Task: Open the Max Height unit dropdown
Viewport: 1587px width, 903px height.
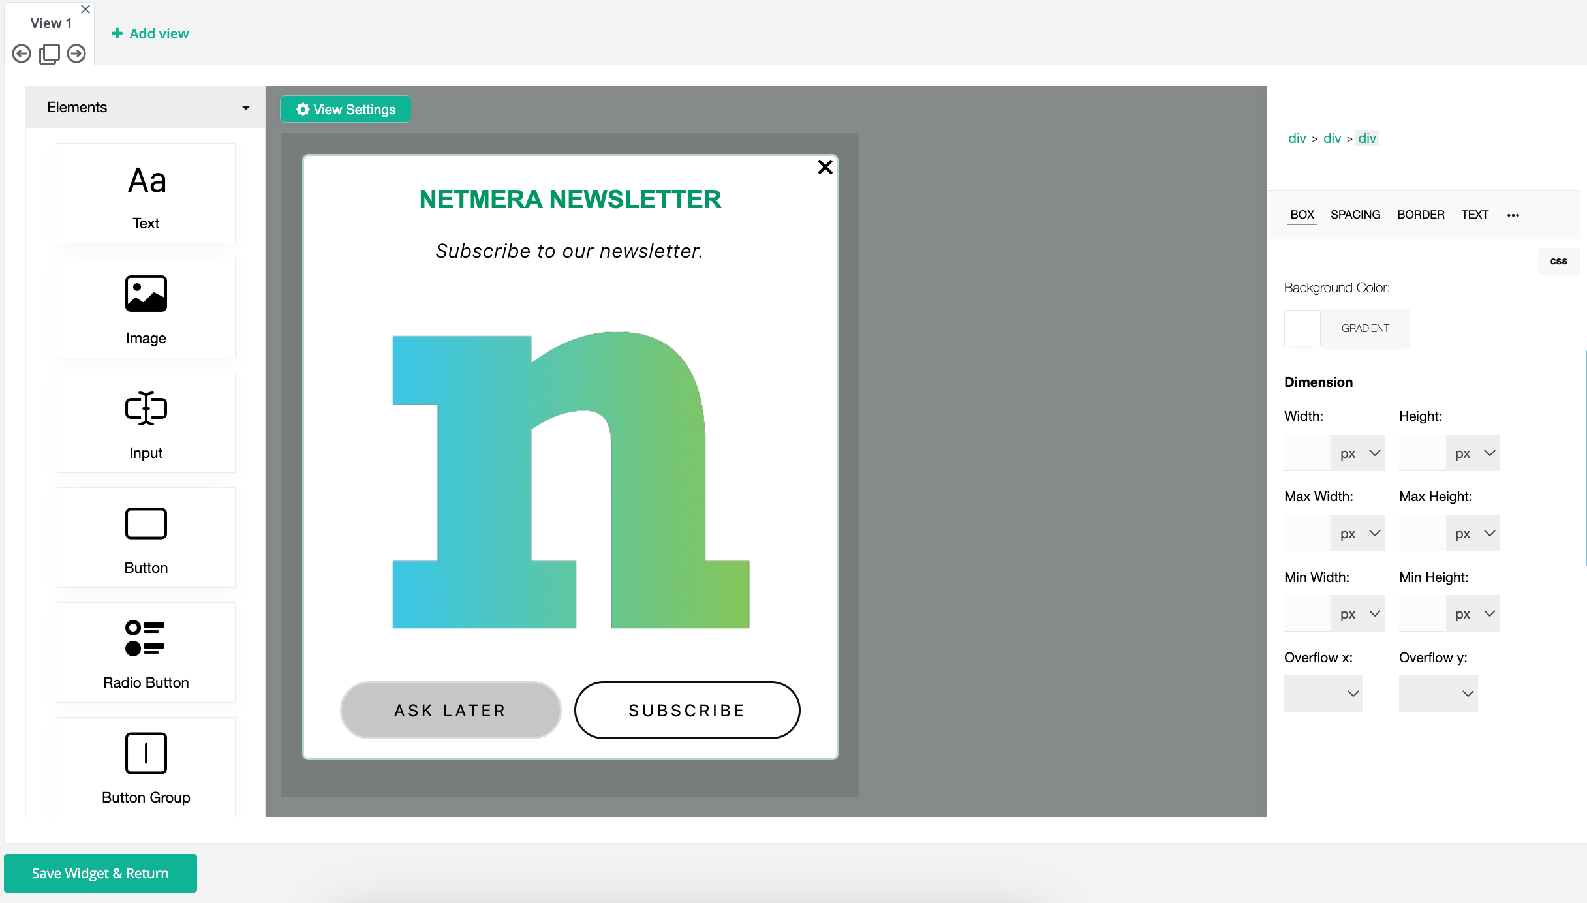Action: point(1473,534)
